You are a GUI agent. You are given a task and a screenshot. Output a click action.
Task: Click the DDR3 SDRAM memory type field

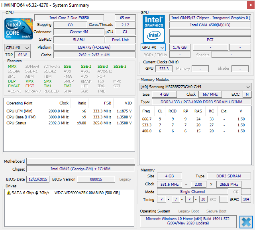click(x=229, y=176)
